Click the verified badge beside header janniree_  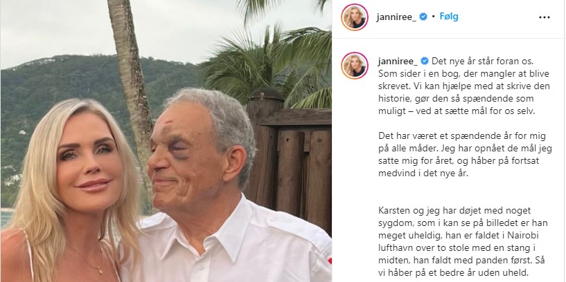click(x=423, y=17)
